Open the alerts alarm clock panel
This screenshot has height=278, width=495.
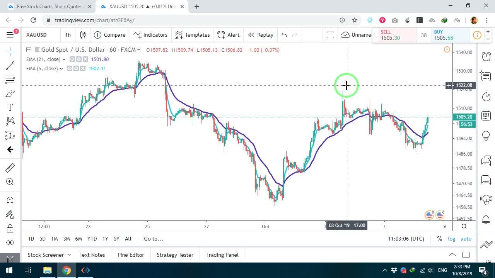(x=486, y=56)
